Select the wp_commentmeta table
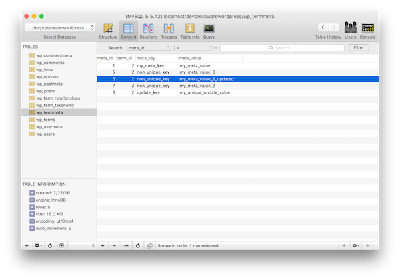 (59, 55)
